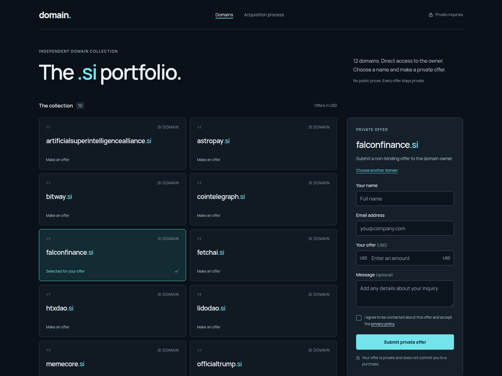Click Choose another domain link
The width and height of the screenshot is (502, 376).
tap(377, 170)
